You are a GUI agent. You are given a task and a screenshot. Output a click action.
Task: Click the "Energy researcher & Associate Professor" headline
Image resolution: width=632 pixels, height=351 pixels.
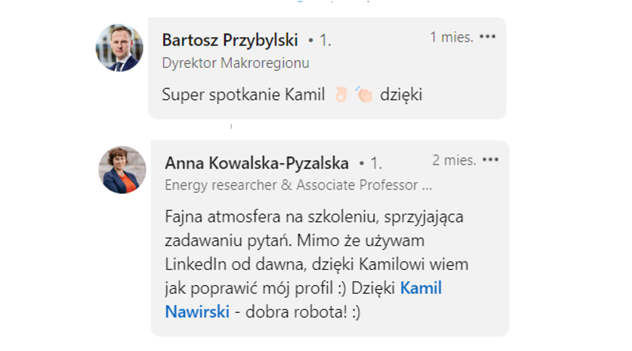coord(291,185)
